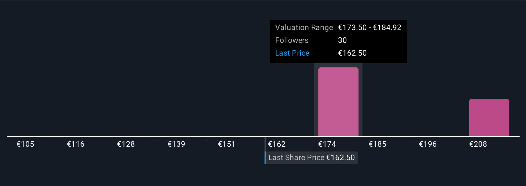This screenshot has height=186, width=526.
Task: Click the Last Share Price €162.50 label
Action: 311,158
